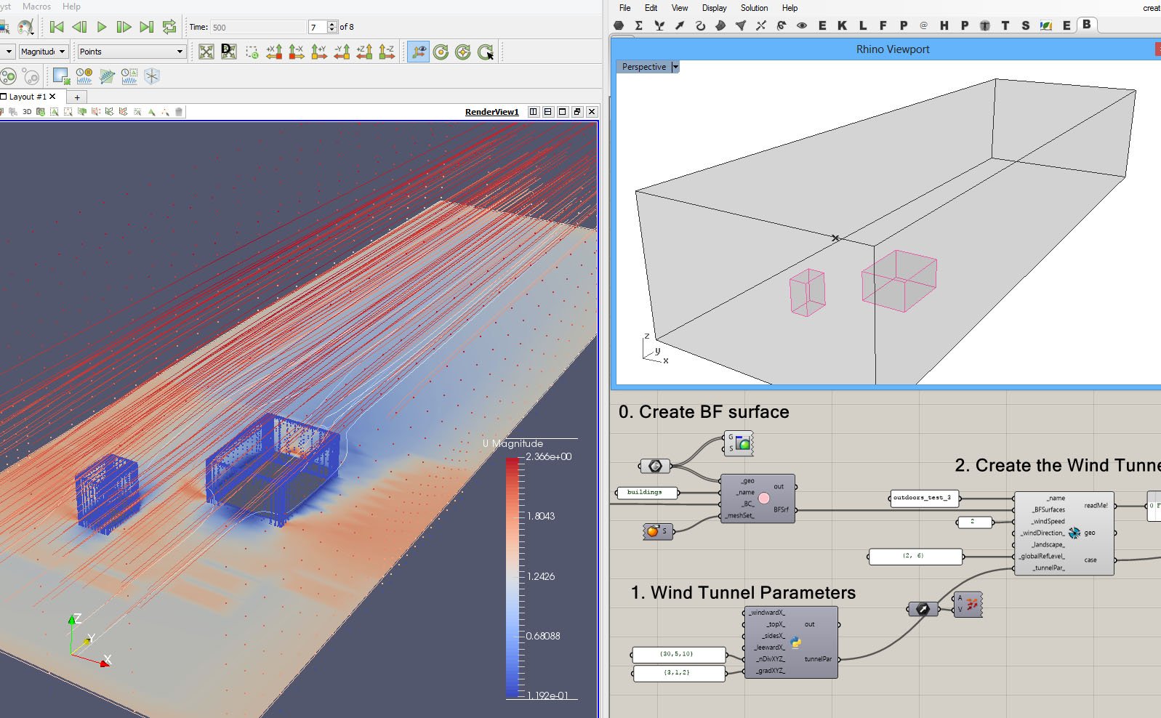Split RenderView1 vertically
Screen dimensions: 1161x718
(548, 112)
